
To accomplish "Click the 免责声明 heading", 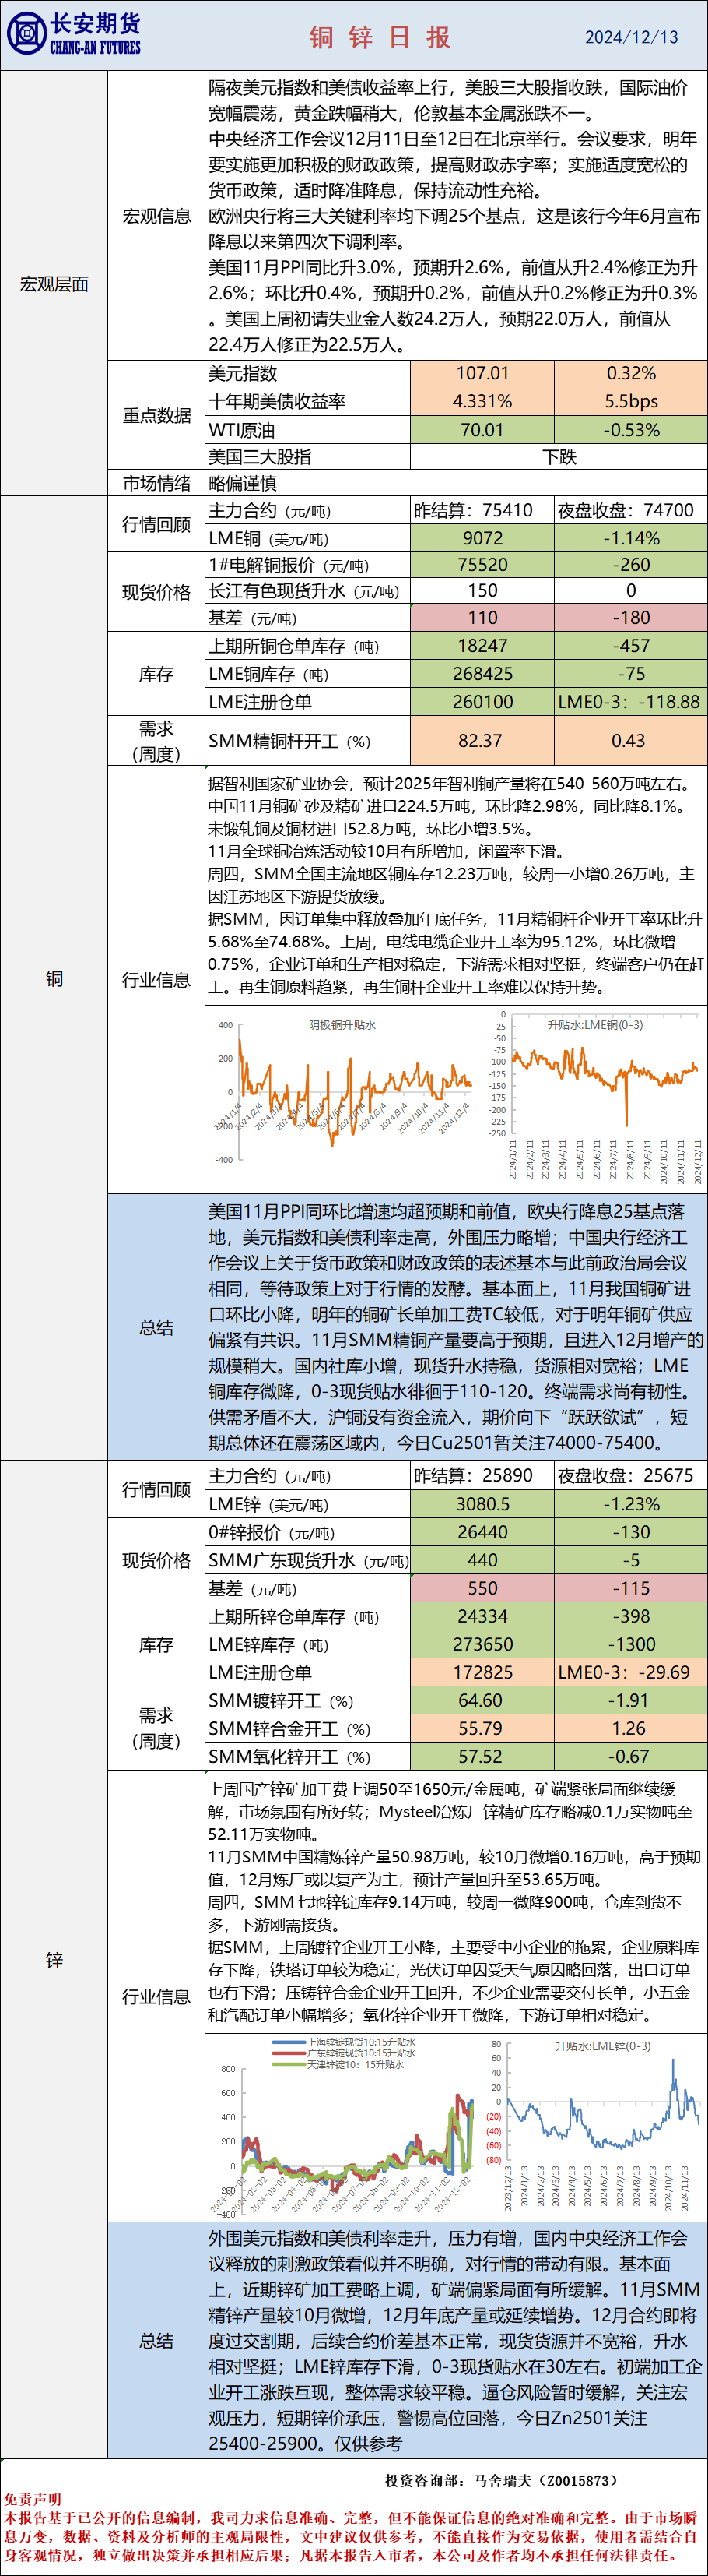I will [x=32, y=2498].
